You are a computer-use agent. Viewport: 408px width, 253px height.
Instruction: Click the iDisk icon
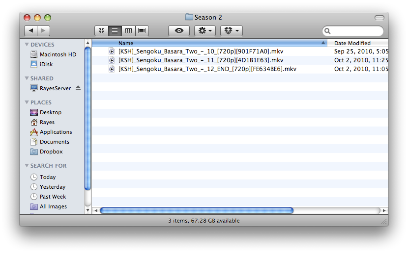34,64
